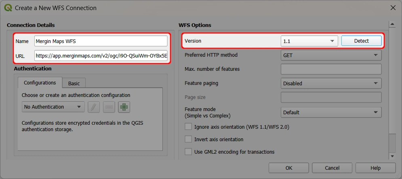Check Invert axis orientation
The width and height of the screenshot is (402, 179).
(188, 139)
